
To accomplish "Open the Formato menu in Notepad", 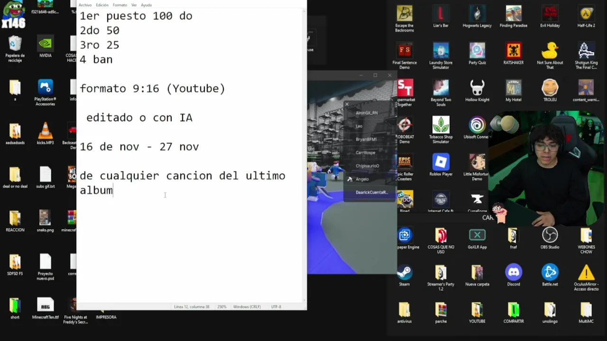I will [120, 5].
